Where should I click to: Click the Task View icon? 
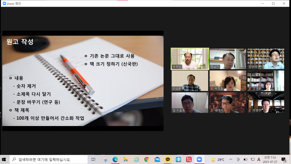[93, 159]
